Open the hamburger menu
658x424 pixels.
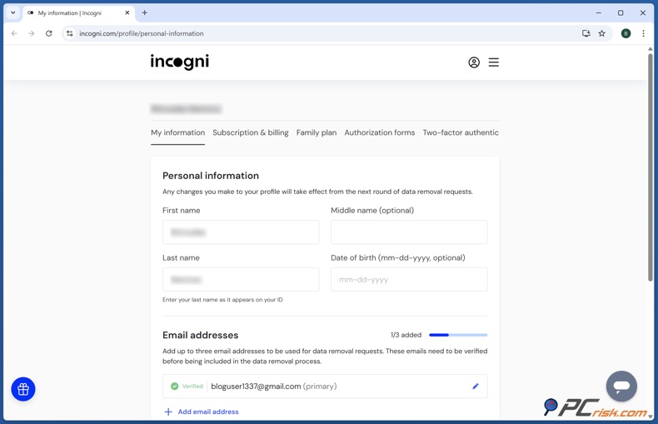pos(494,62)
